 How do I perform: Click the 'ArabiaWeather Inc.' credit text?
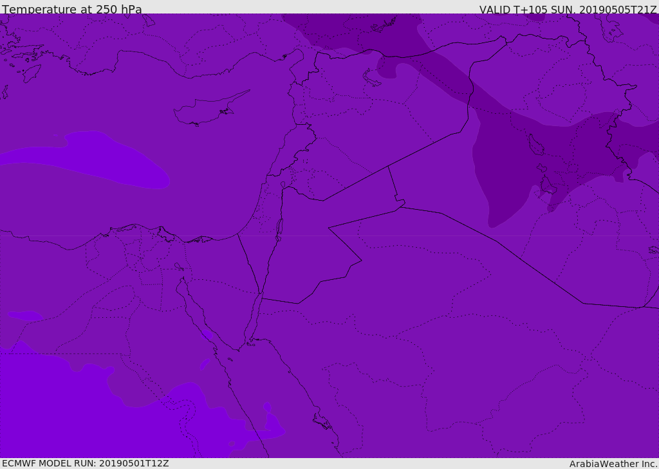click(613, 464)
